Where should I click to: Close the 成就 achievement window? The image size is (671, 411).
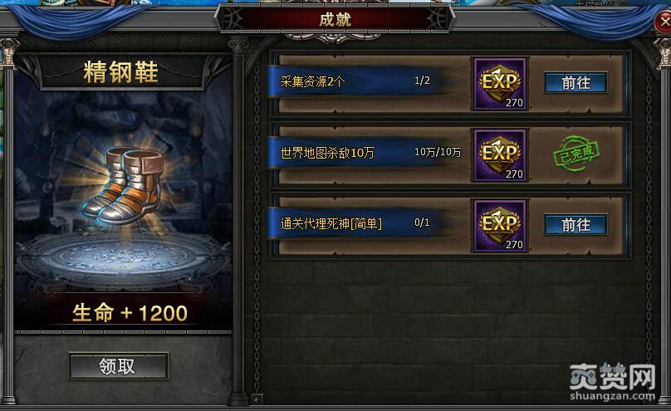coord(664,21)
